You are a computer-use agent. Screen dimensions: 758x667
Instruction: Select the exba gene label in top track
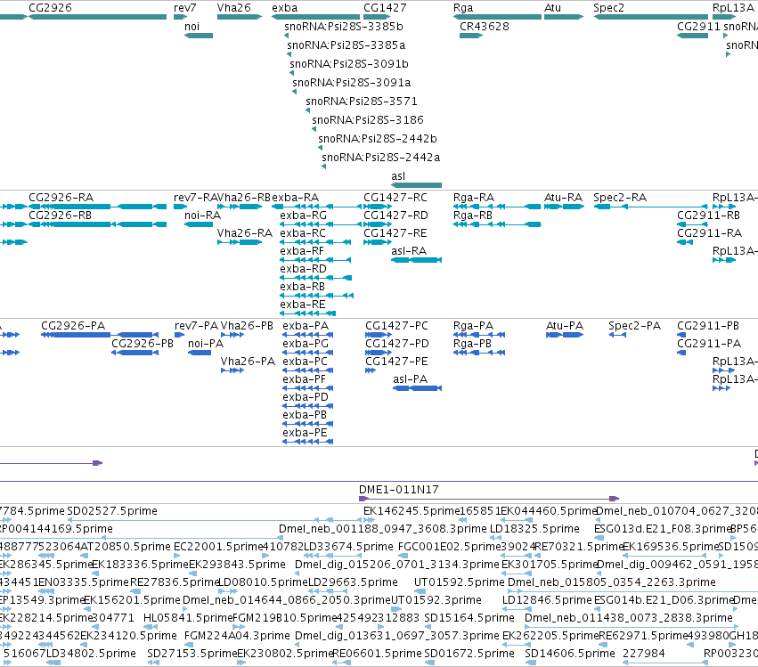(x=285, y=8)
